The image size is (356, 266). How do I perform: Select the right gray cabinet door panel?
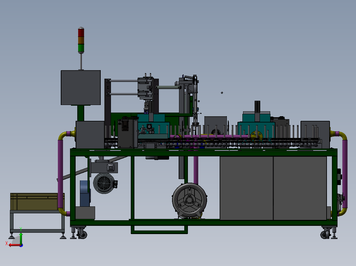coord(300,188)
